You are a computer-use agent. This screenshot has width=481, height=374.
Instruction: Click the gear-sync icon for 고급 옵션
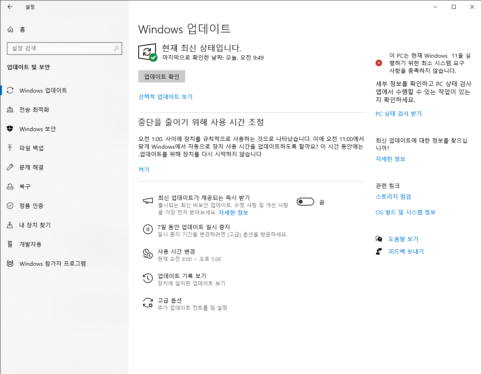(148, 303)
